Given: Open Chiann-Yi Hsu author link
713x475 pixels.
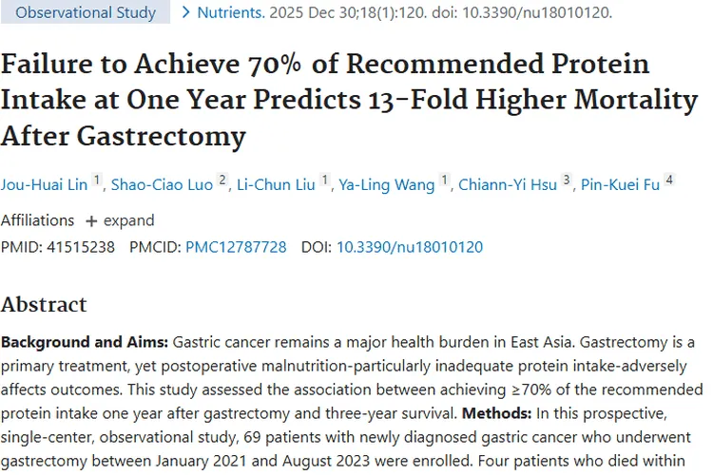Looking at the screenshot, I should [509, 184].
